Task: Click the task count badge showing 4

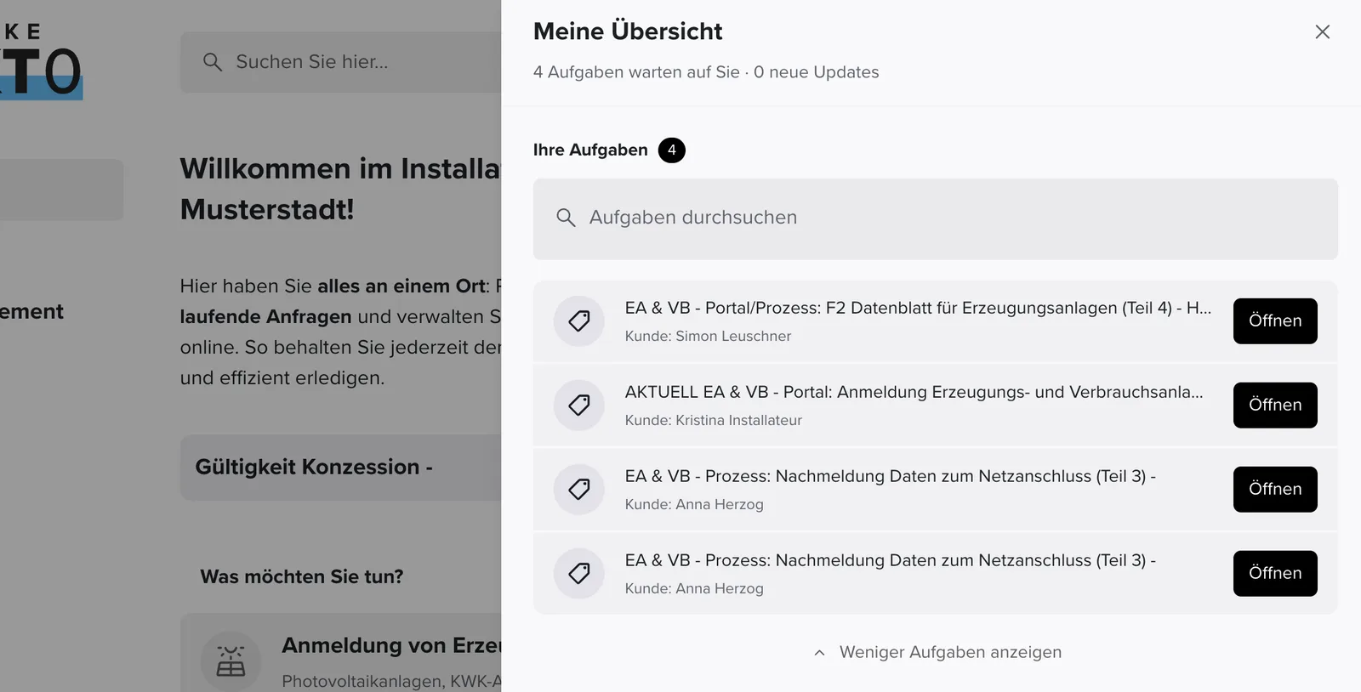Action: click(672, 150)
